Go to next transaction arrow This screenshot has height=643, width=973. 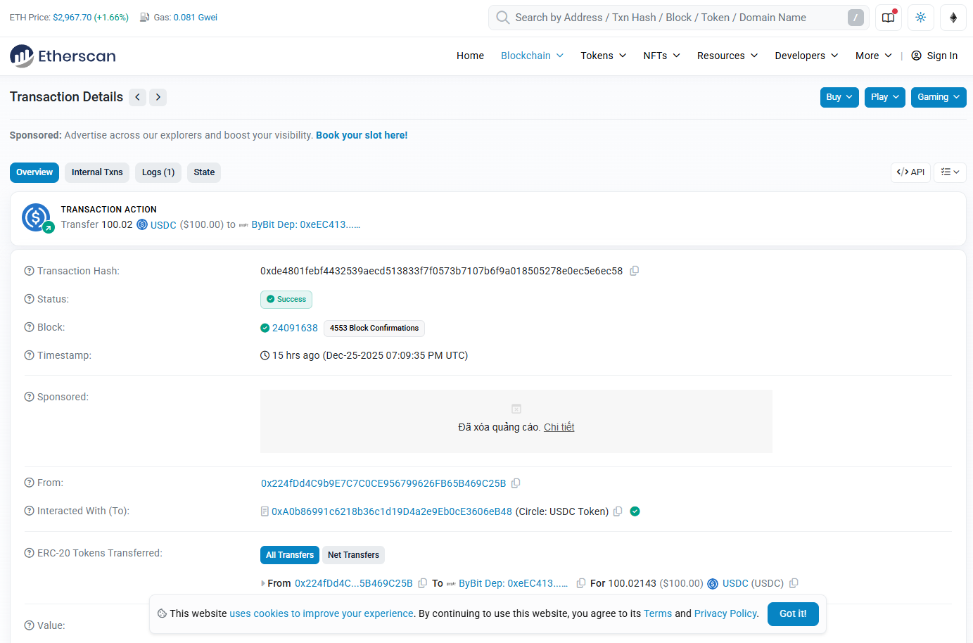(x=158, y=97)
